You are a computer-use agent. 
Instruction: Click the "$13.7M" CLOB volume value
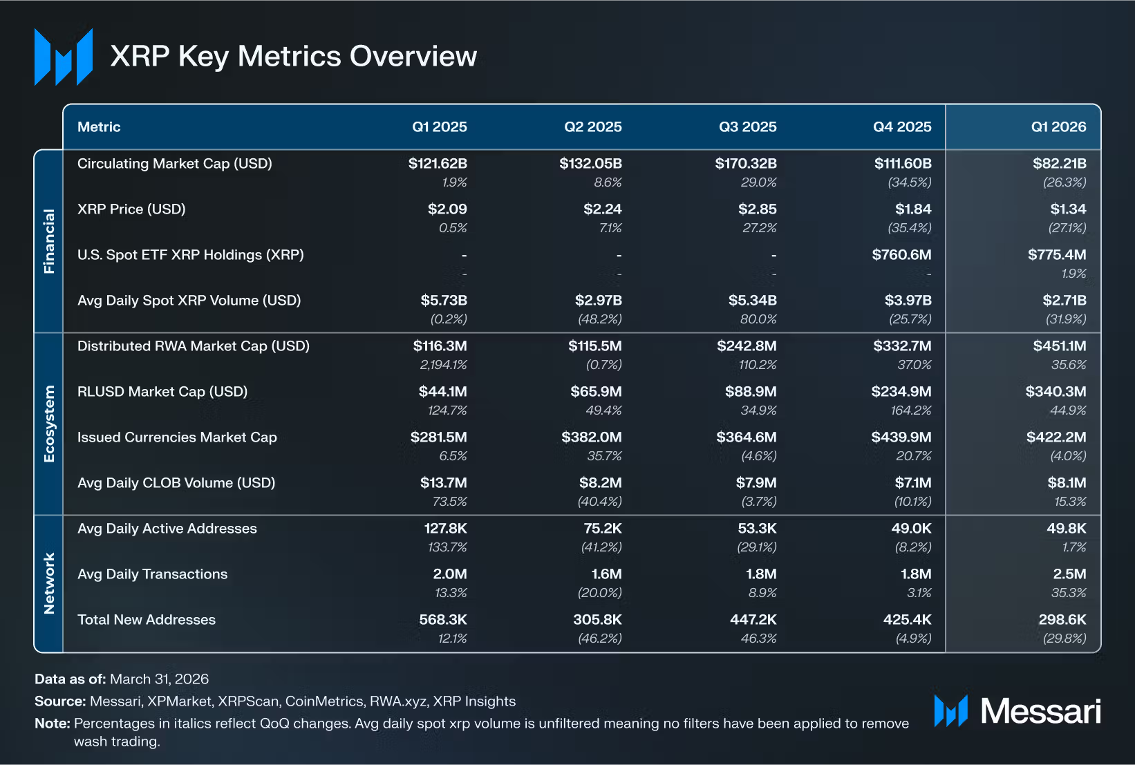pyautogui.click(x=444, y=483)
